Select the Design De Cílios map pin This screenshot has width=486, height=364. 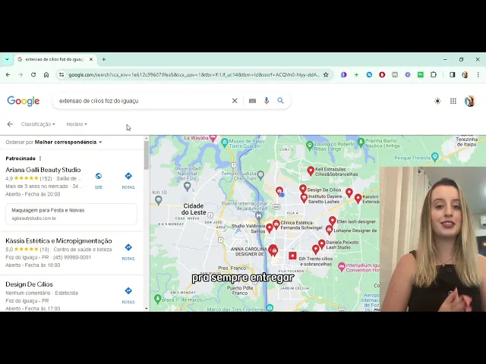303,189
